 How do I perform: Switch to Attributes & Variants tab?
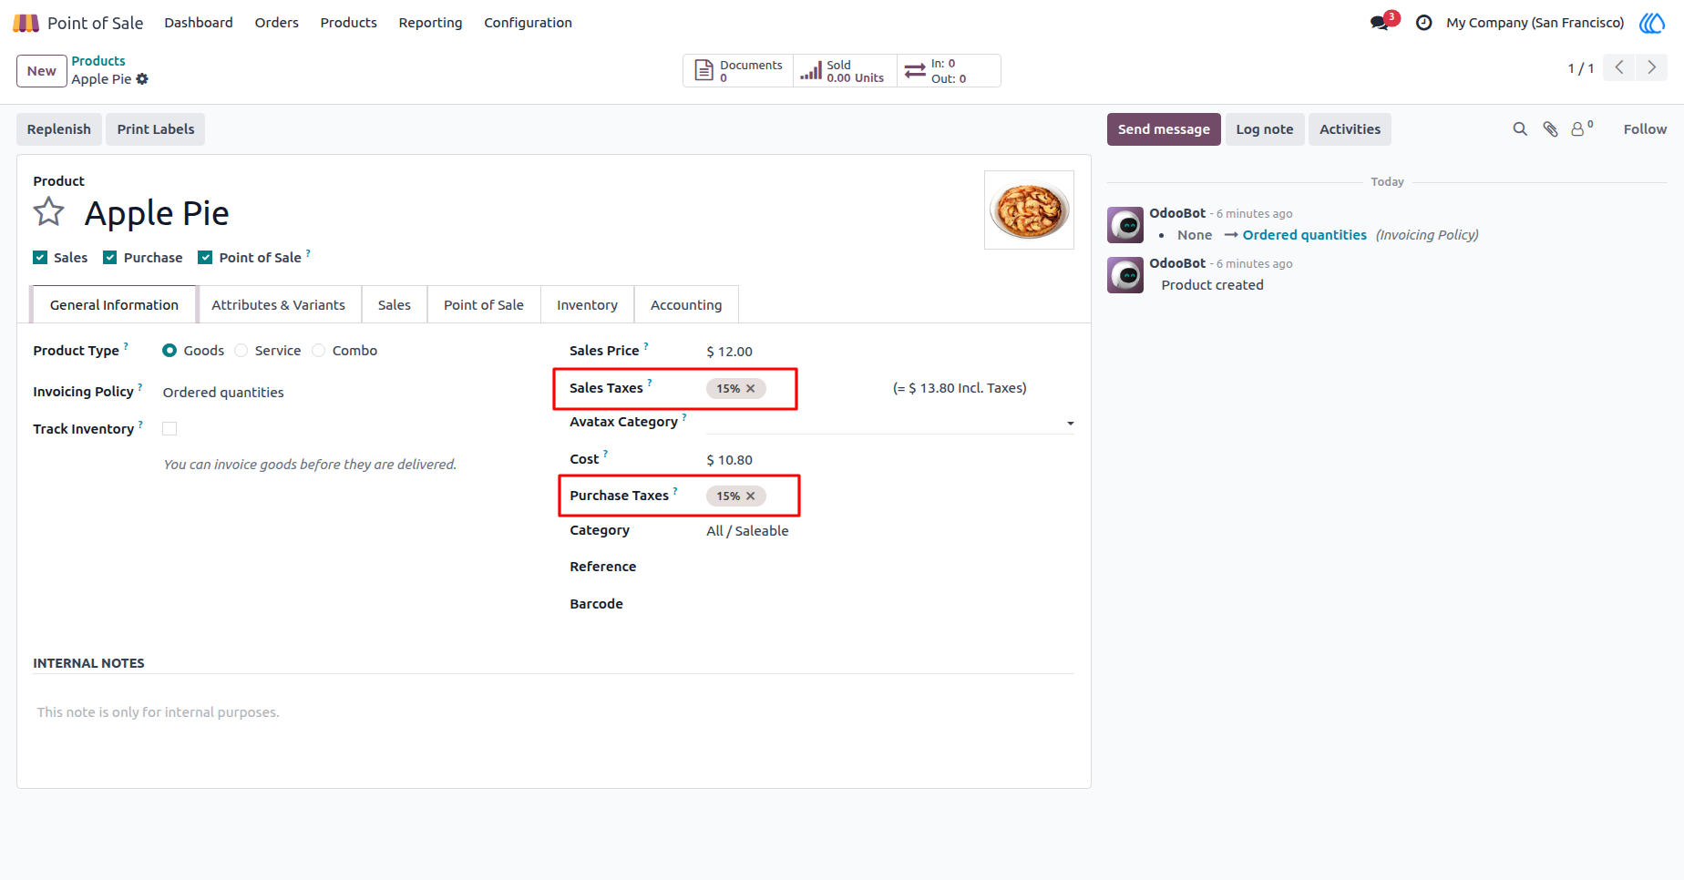point(279,305)
